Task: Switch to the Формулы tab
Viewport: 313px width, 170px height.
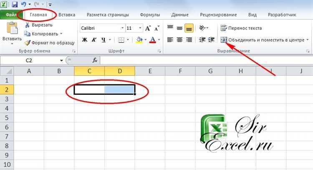Action: tap(150, 15)
